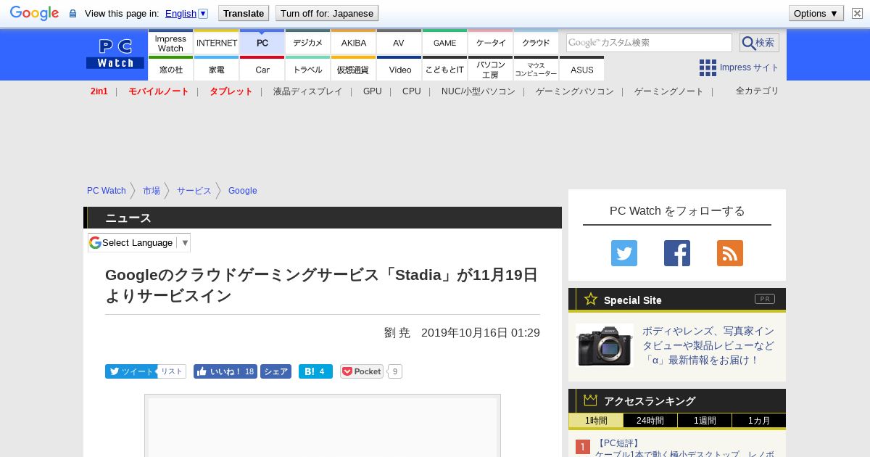Open the マウスコンピューター tab

pos(536,69)
